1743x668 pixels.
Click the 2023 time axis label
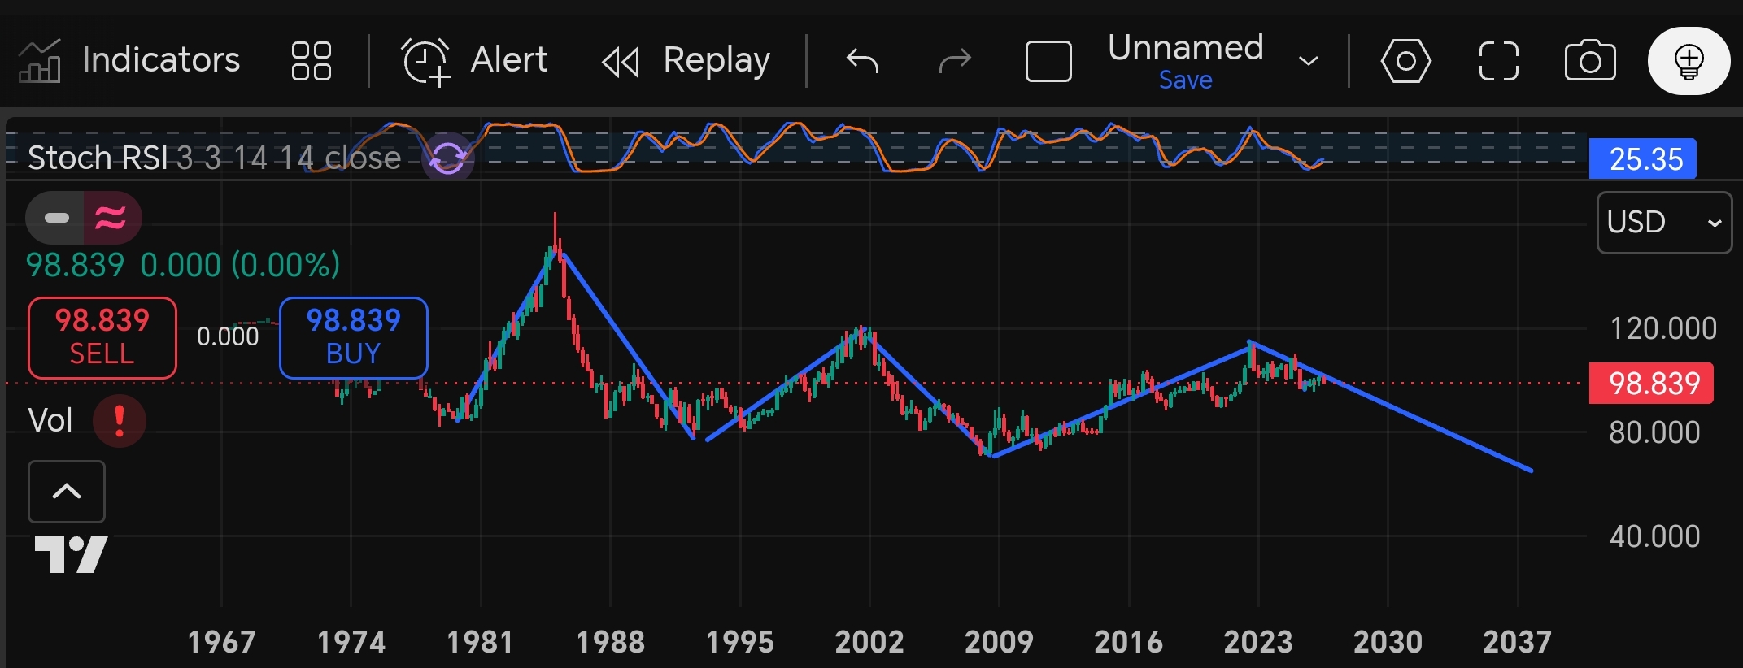click(x=1258, y=643)
